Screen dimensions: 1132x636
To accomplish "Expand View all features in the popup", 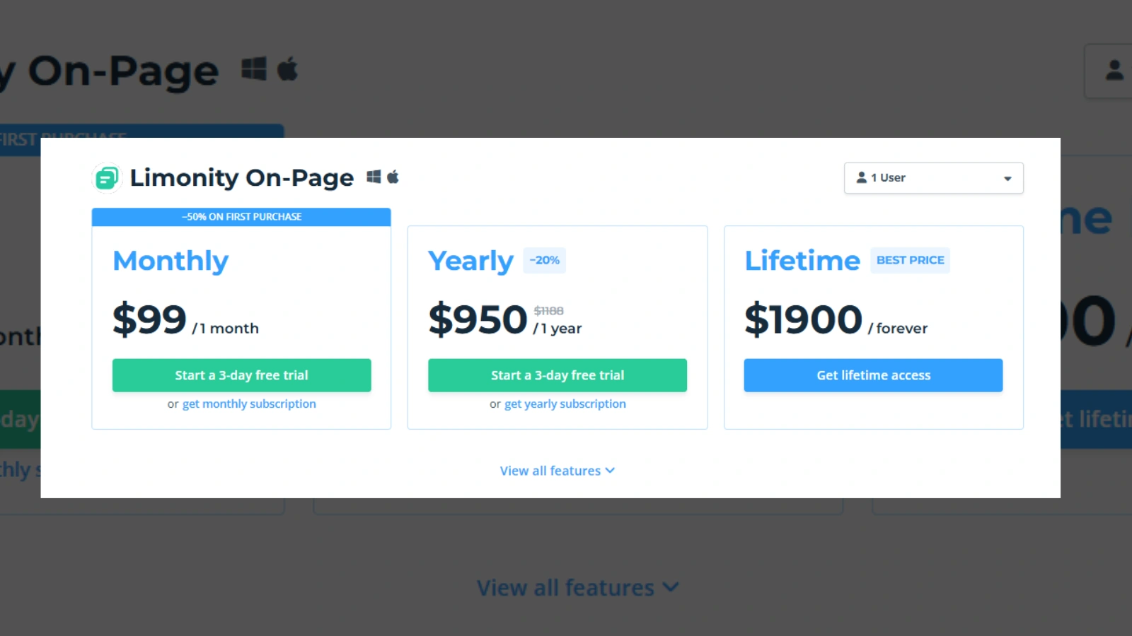I will pos(558,471).
